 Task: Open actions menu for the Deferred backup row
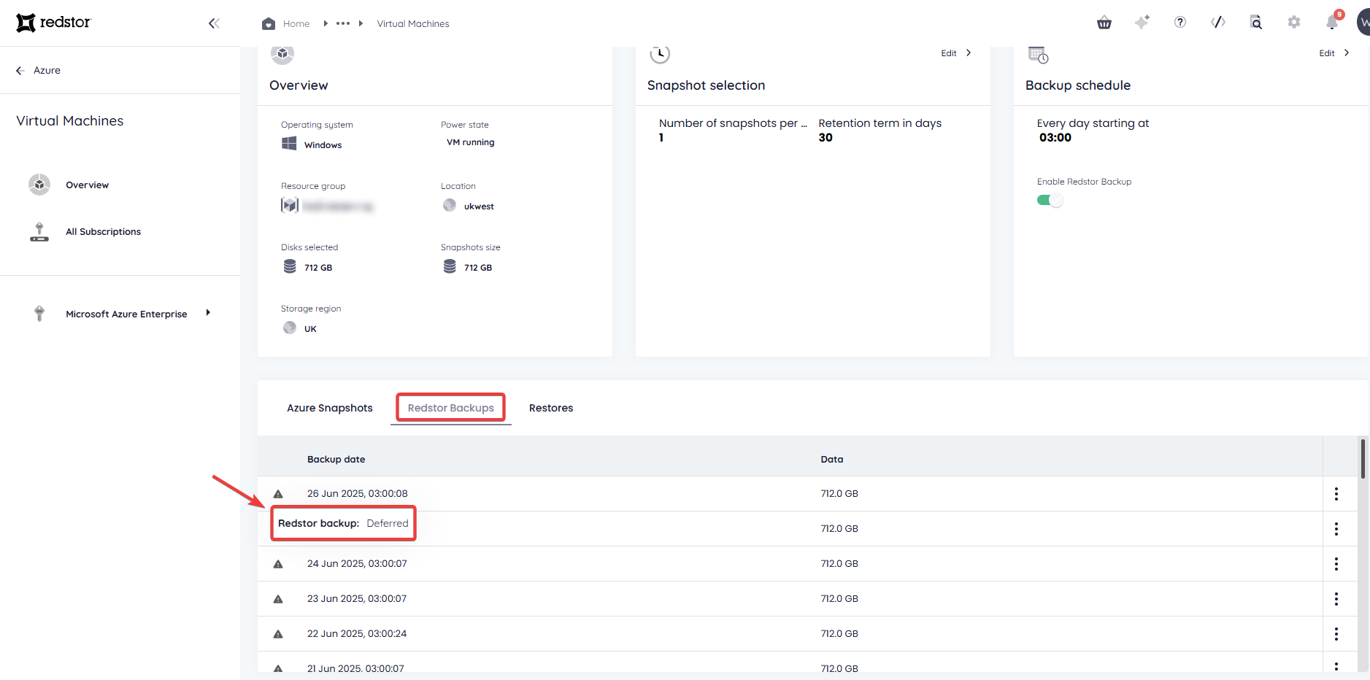coord(1336,529)
